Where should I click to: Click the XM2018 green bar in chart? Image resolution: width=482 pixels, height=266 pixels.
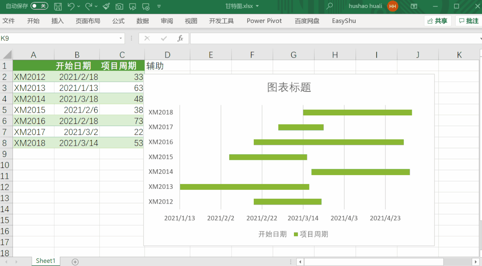(357, 112)
